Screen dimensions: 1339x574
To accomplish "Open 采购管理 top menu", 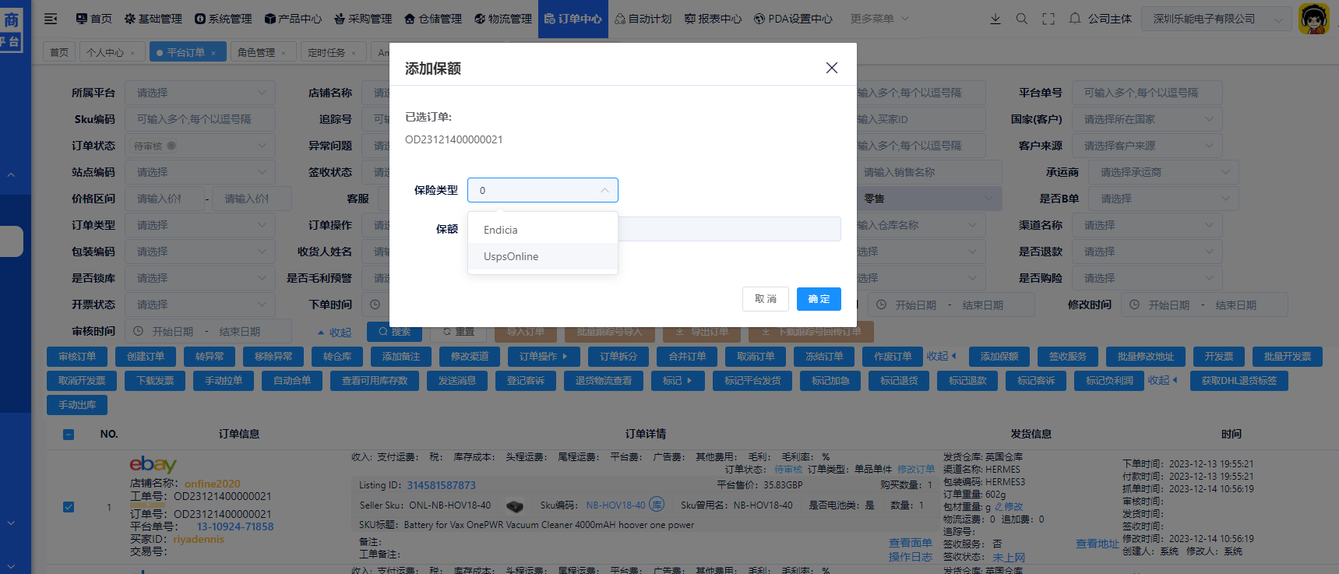I will pyautogui.click(x=363, y=19).
